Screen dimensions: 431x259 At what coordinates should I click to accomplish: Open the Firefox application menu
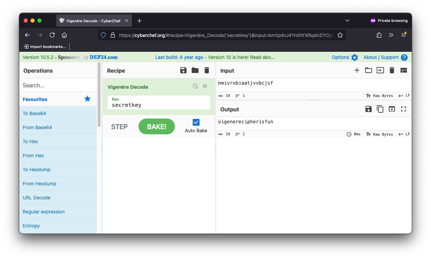(404, 35)
